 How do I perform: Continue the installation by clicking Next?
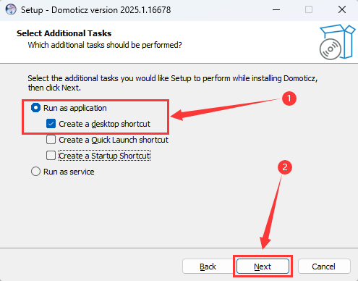[263, 267]
